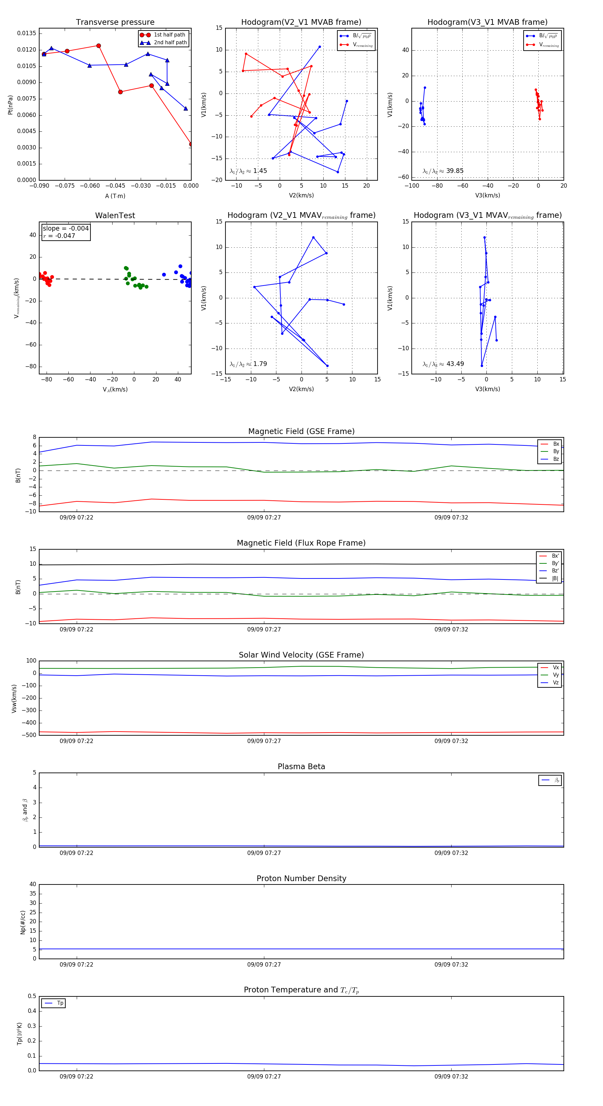Click the B(nT) y-axis label of flux rope plot
603x1106 pixels.
click(x=18, y=587)
